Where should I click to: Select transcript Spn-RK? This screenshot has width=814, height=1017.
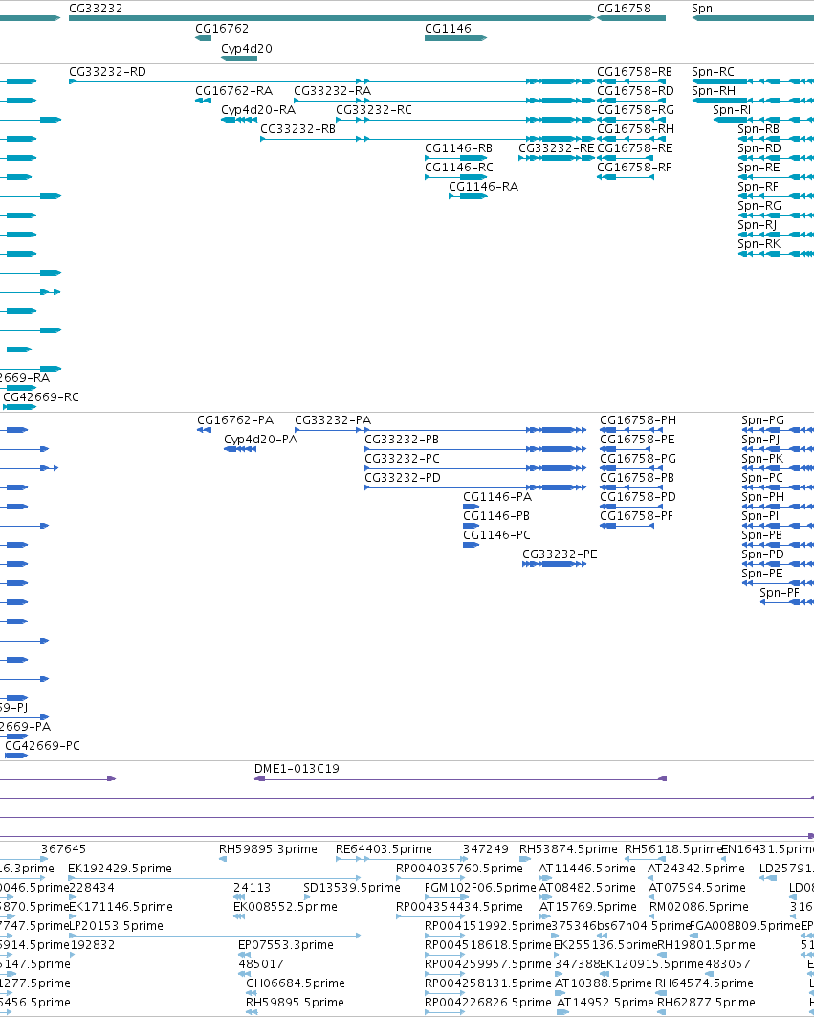click(x=759, y=244)
